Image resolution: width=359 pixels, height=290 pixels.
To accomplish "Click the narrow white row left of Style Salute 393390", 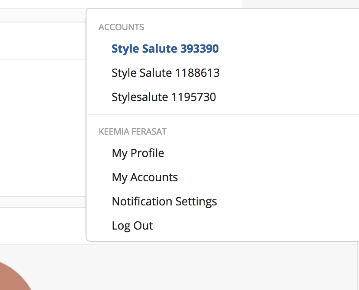I will pos(43,41).
